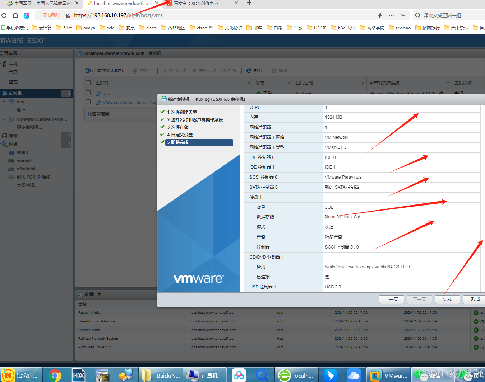Click the browser address bar URL

point(119,15)
